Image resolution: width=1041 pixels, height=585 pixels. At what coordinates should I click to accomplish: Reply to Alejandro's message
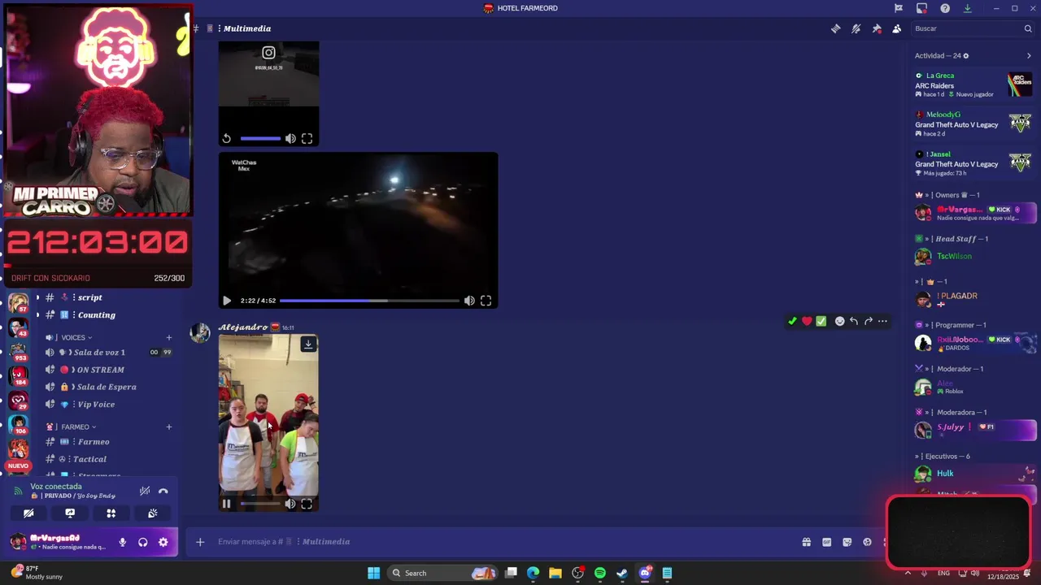tap(854, 321)
